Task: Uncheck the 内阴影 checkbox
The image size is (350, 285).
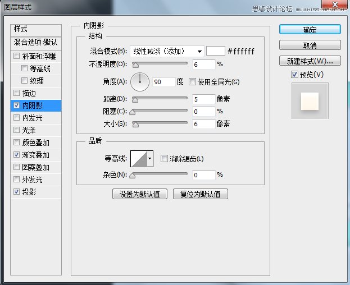Action: 16,105
